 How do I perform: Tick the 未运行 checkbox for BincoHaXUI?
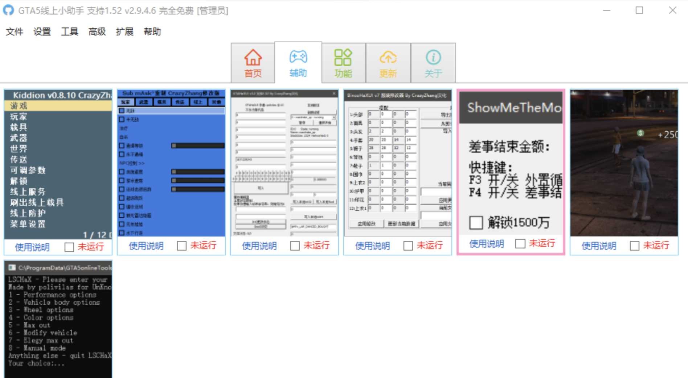click(408, 246)
